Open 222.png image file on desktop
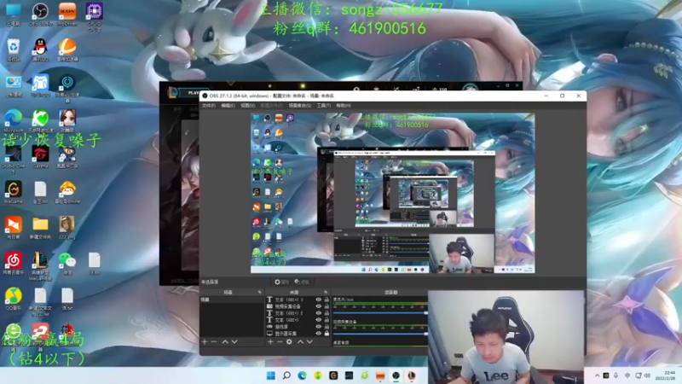The height and width of the screenshot is (384, 682). pos(67,228)
